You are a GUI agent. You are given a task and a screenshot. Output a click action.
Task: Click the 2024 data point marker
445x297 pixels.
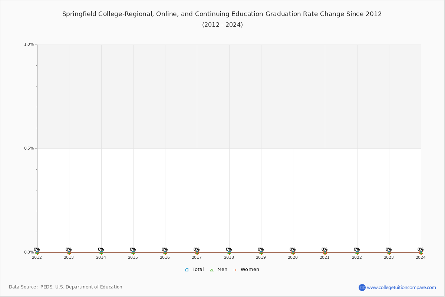421,252
